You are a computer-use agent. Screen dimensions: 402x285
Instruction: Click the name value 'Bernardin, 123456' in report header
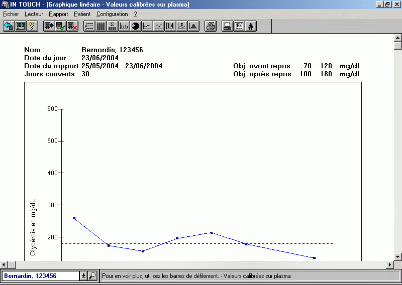tap(112, 50)
